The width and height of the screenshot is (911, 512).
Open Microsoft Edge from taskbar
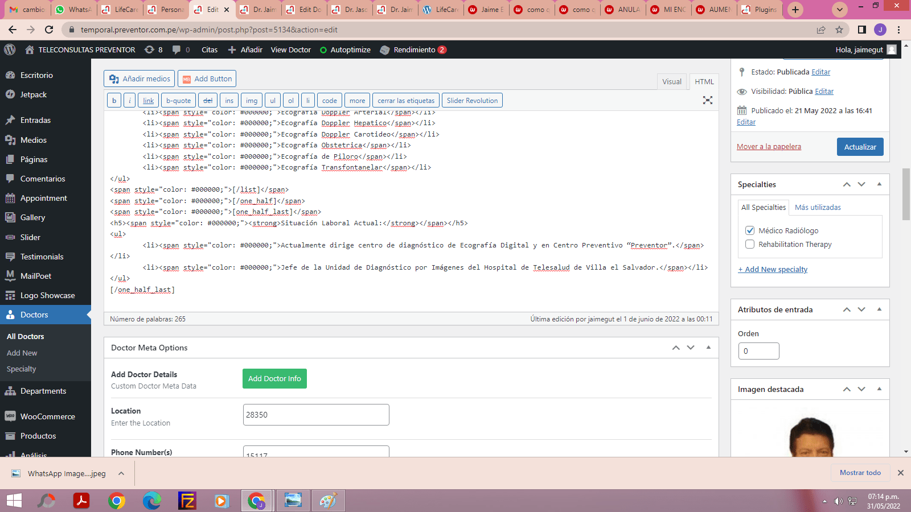point(151,501)
